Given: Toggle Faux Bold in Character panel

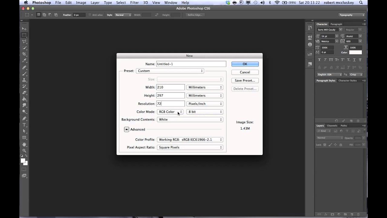Looking at the screenshot, I should [x=319, y=60].
